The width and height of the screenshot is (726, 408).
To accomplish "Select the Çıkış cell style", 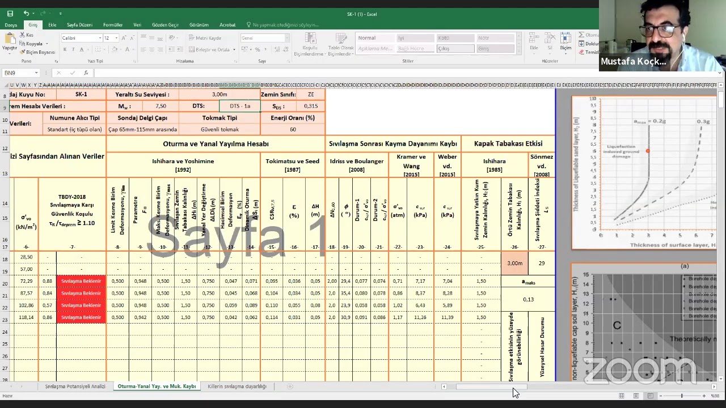I will pyautogui.click(x=455, y=48).
